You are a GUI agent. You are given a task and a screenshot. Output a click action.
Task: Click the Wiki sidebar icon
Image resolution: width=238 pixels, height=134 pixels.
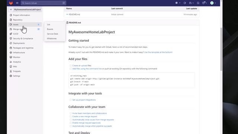coord(11,67)
